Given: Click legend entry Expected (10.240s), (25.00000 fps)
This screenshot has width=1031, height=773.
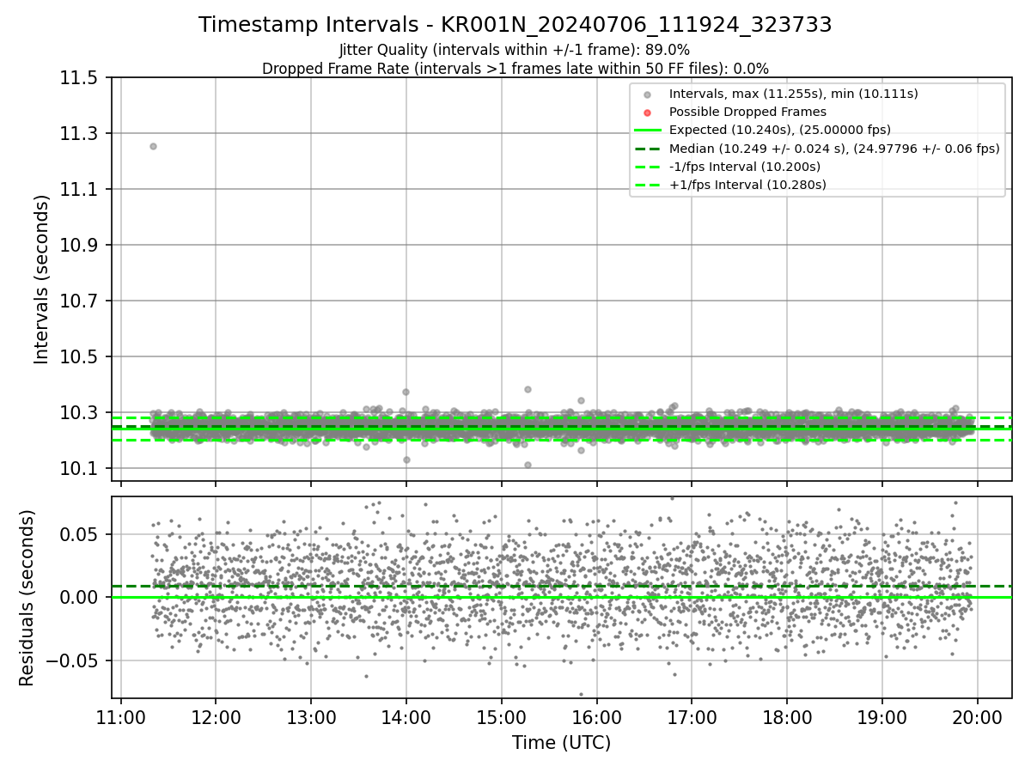Looking at the screenshot, I should pyautogui.click(x=779, y=130).
